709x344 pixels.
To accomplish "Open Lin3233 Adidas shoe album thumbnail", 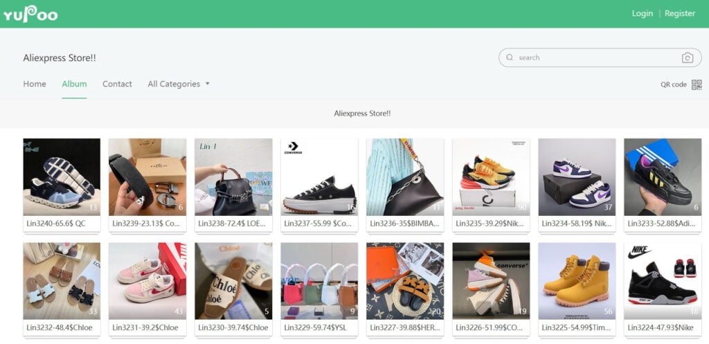I will point(663,176).
